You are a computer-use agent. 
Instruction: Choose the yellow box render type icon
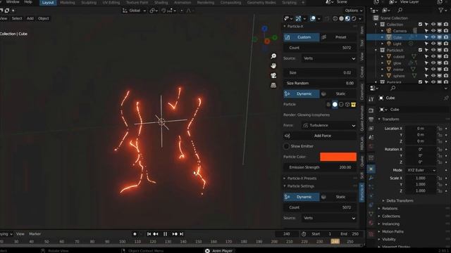click(x=354, y=105)
